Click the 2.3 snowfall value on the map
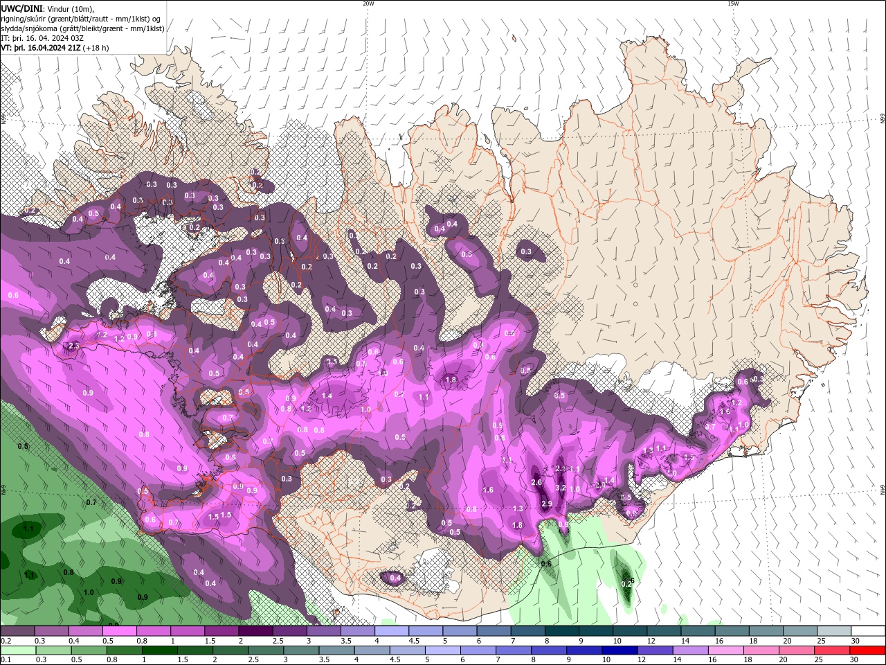Image resolution: width=886 pixels, height=665 pixels. pos(74,346)
